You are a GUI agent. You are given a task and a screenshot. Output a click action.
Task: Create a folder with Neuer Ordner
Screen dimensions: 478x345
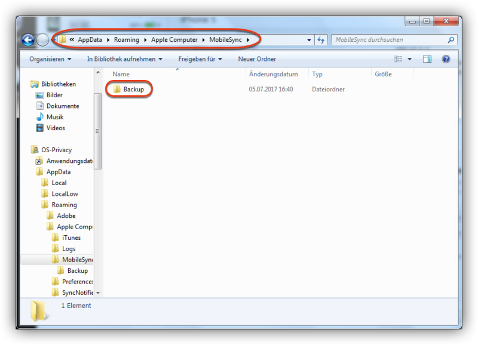[257, 59]
